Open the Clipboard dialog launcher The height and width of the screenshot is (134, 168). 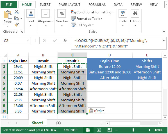coord(22,32)
